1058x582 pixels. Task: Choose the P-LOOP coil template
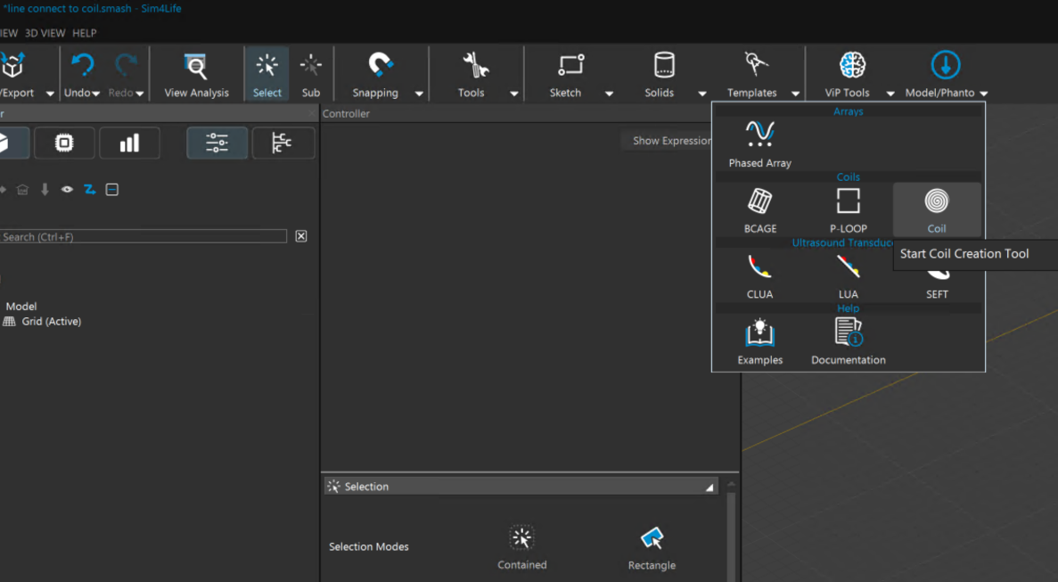(848, 209)
